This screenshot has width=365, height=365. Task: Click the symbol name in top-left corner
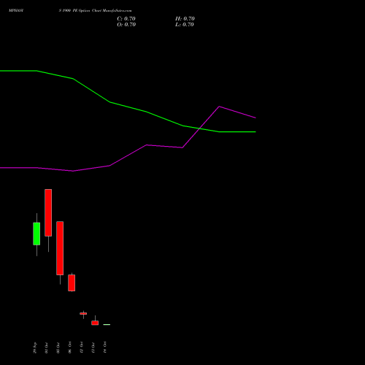(16, 11)
